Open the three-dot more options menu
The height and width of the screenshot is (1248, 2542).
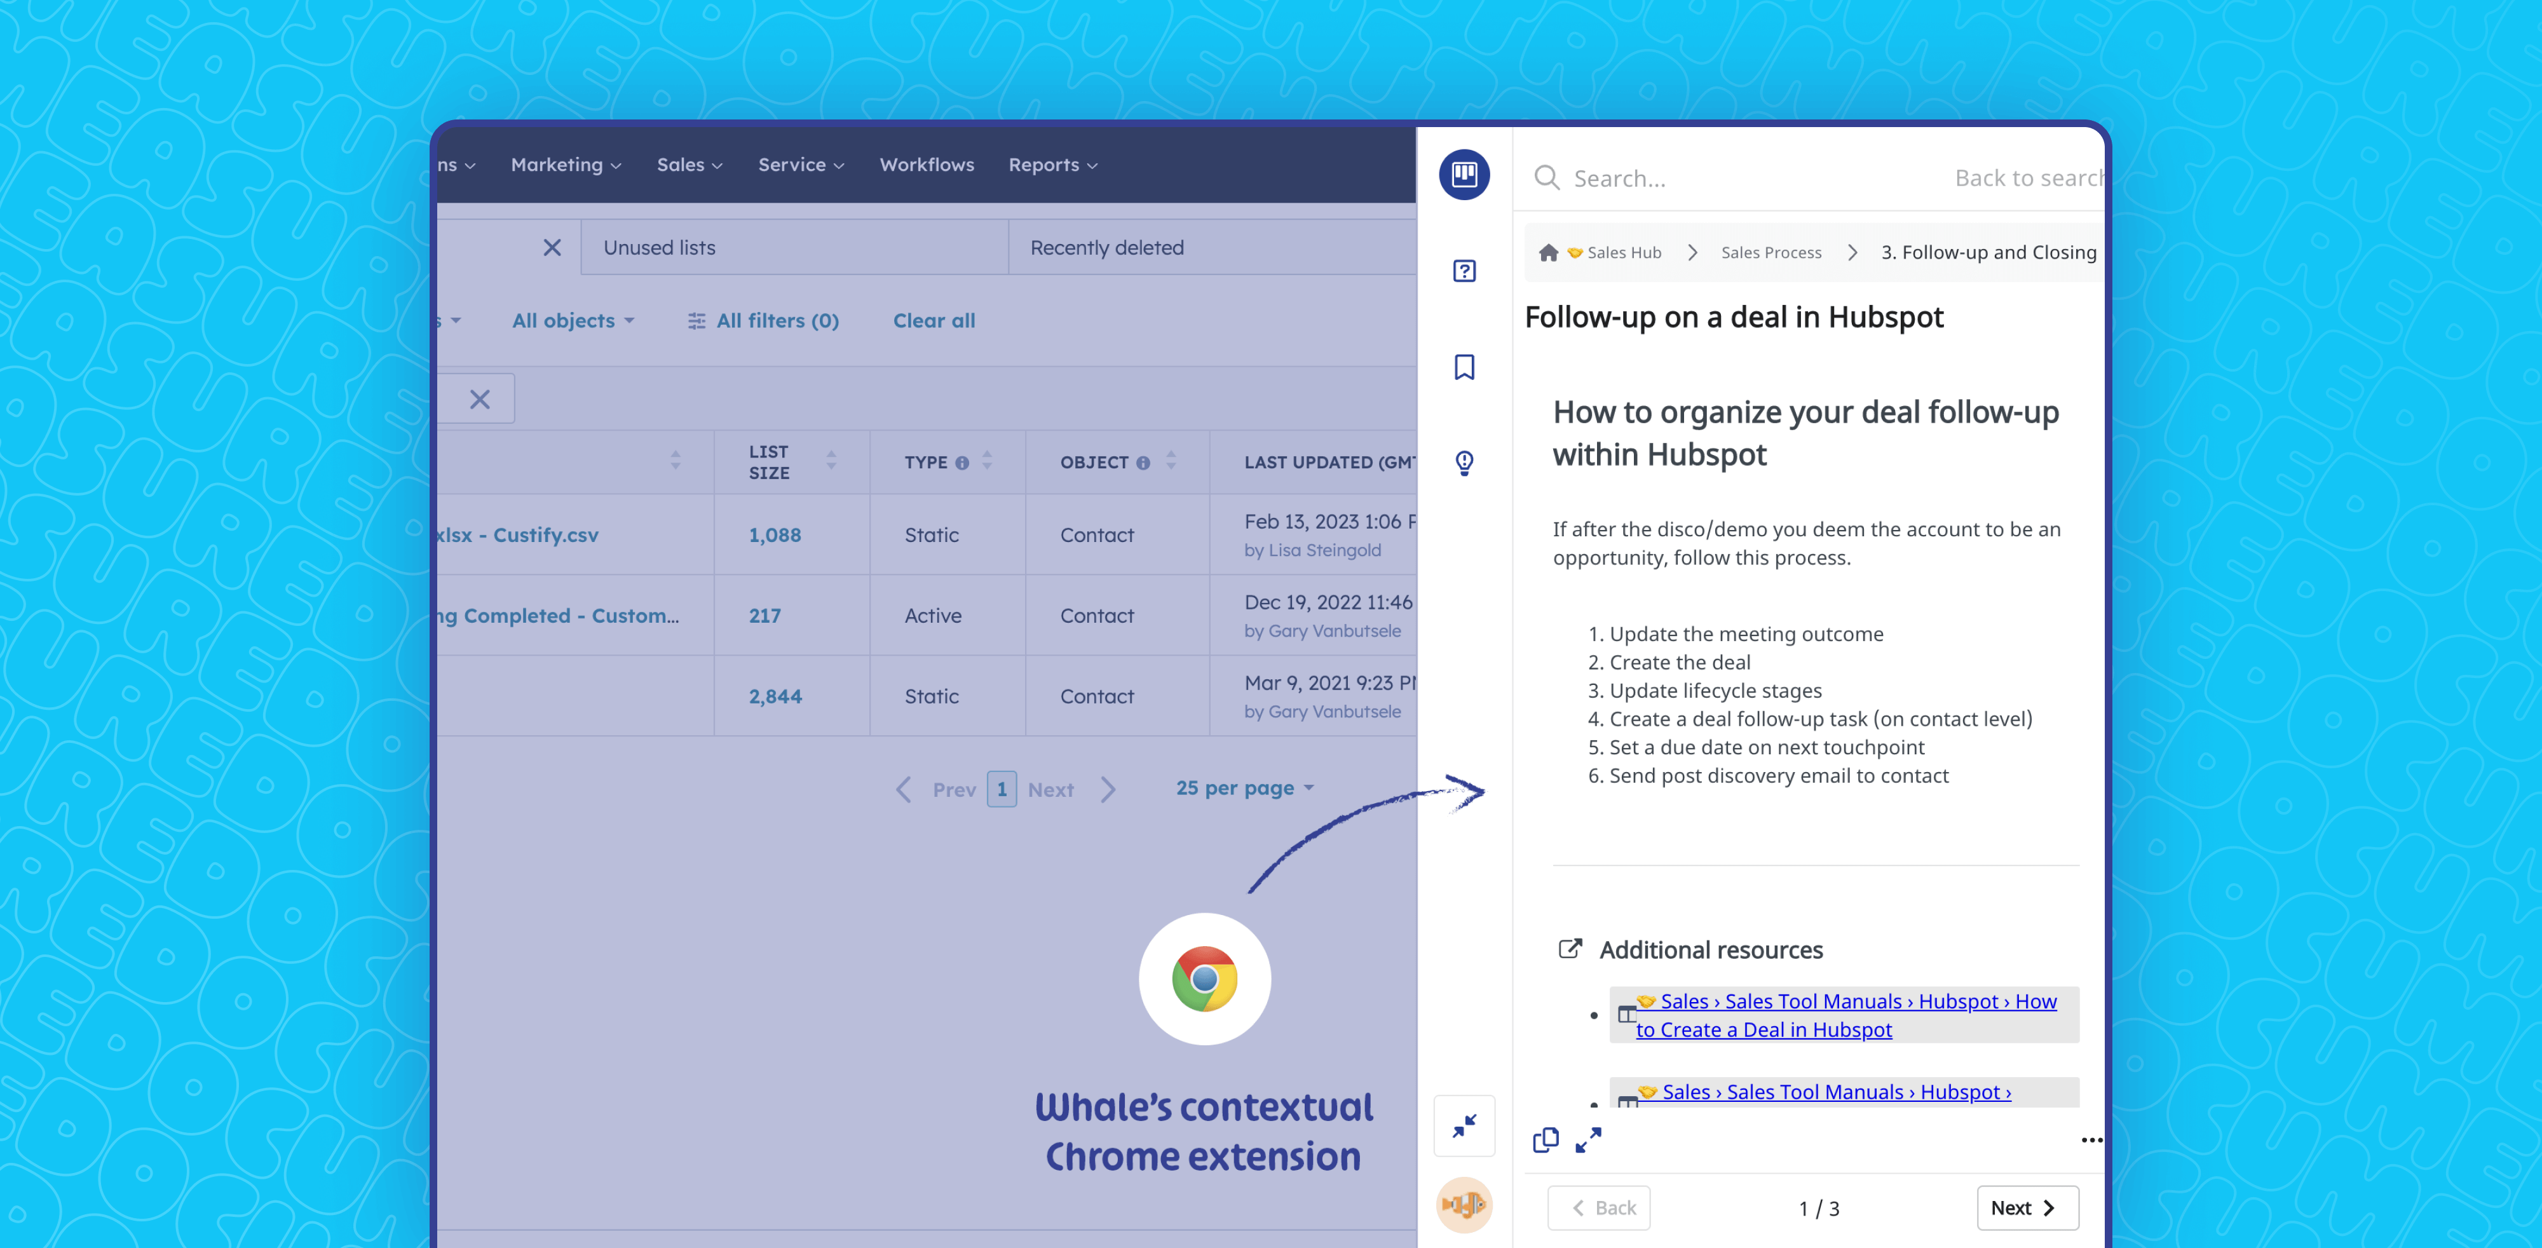[2091, 1141]
